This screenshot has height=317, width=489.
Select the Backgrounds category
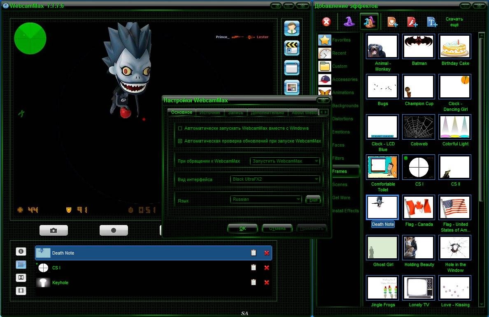coord(345,106)
